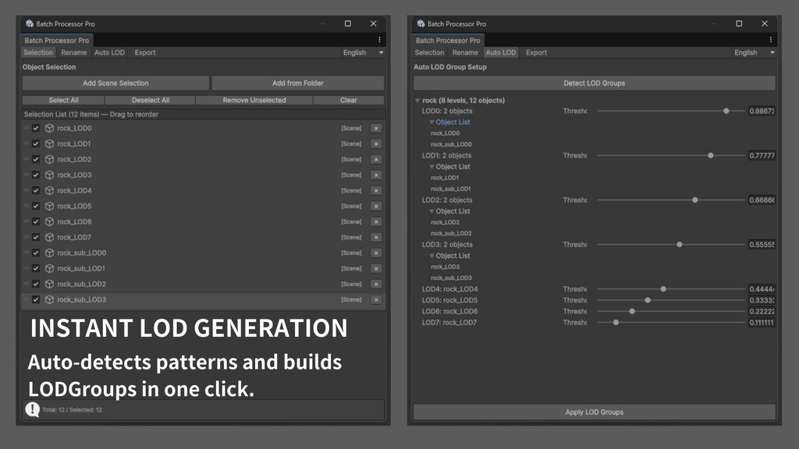Click the cube mesh icon beside rock_LOD0

pyautogui.click(x=49, y=128)
